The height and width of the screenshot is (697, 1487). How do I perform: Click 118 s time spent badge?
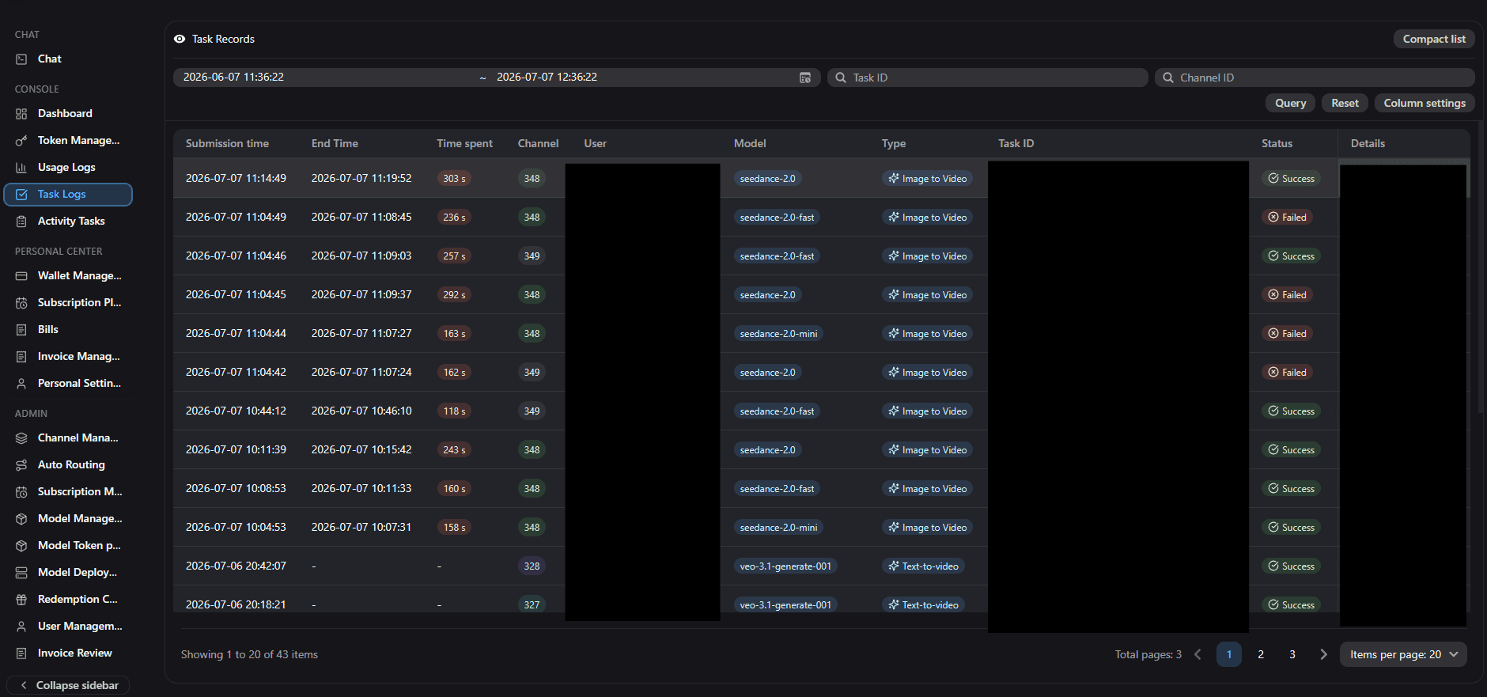(x=454, y=411)
